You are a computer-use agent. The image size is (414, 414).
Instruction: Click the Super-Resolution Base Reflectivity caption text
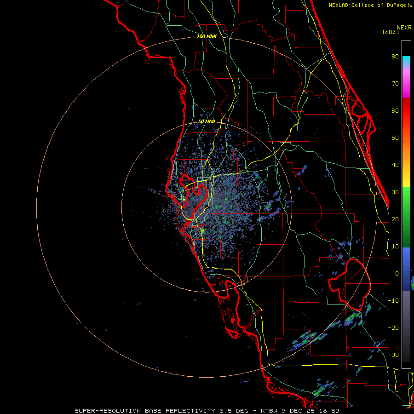coord(207,411)
